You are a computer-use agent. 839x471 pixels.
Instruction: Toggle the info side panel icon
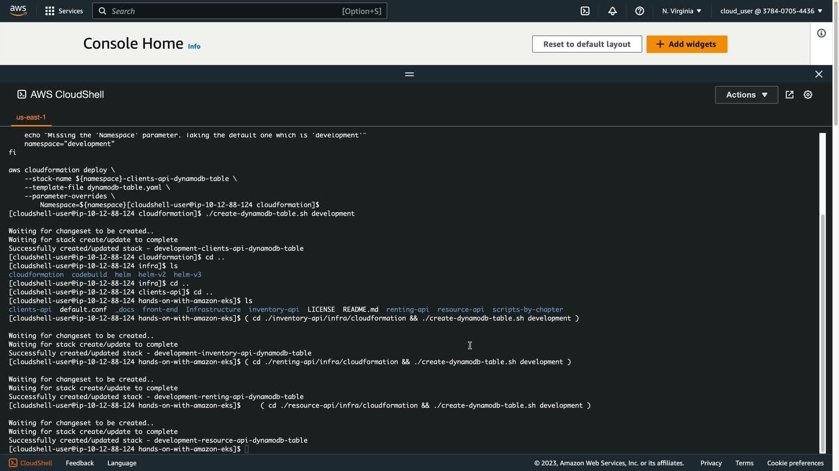coord(821,34)
